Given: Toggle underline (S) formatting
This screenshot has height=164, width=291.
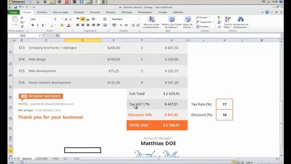Looking at the screenshot, I should click(x=42, y=25).
